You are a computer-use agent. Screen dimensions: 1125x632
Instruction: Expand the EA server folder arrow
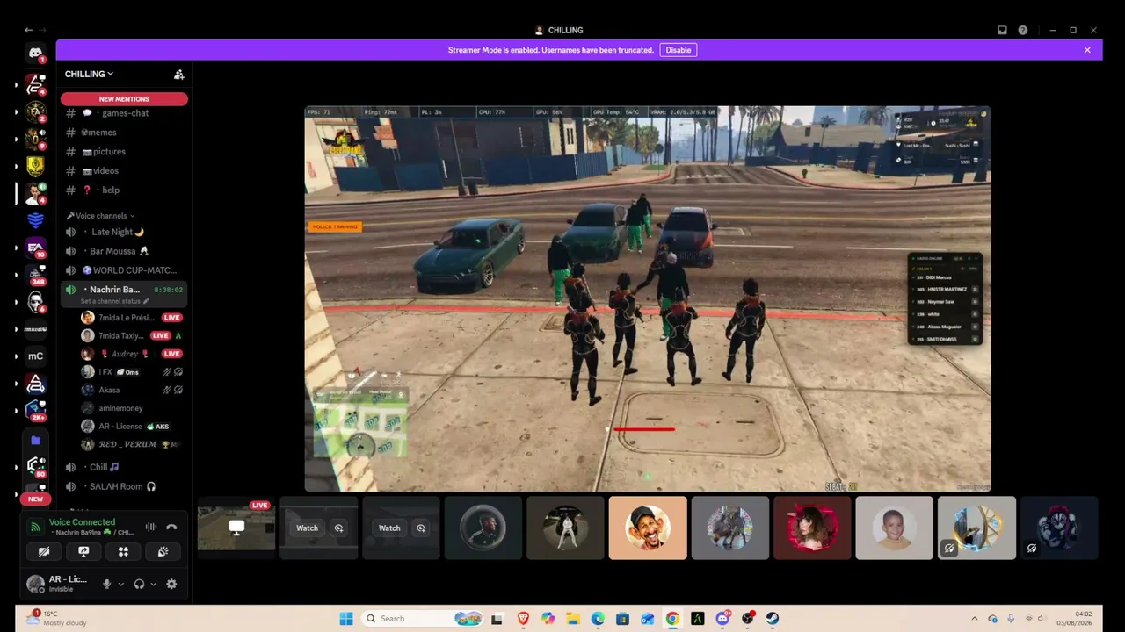click(x=17, y=248)
